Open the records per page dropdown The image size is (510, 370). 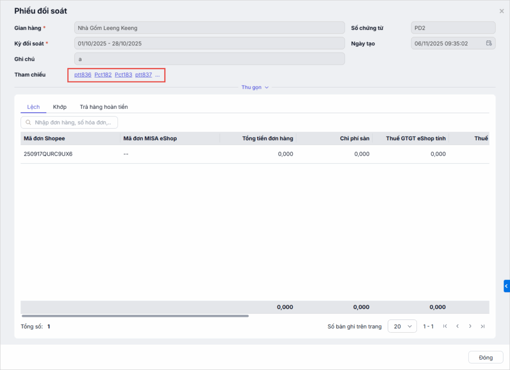402,326
